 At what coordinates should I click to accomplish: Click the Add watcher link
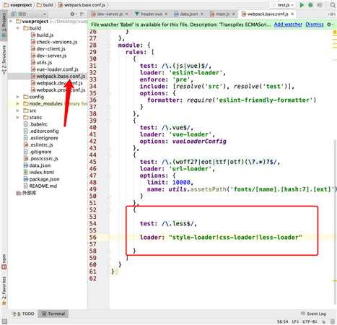click(x=288, y=25)
